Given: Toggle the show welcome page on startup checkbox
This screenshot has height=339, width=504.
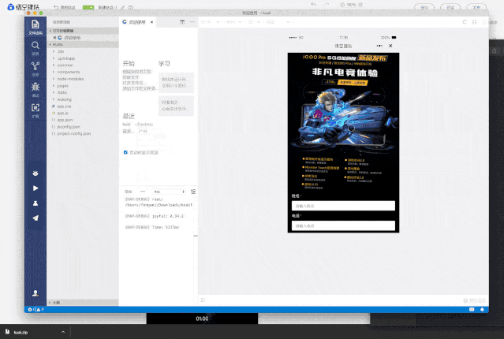Looking at the screenshot, I should [125, 152].
